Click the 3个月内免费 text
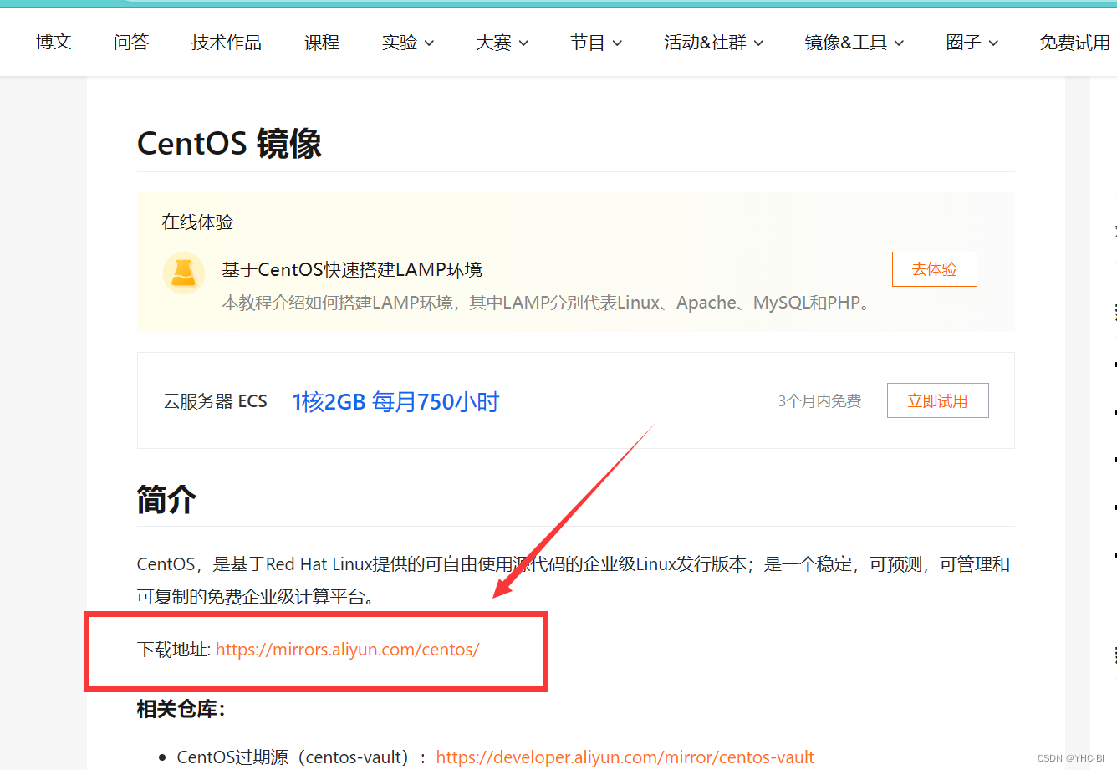The height and width of the screenshot is (770, 1117). pos(819,401)
